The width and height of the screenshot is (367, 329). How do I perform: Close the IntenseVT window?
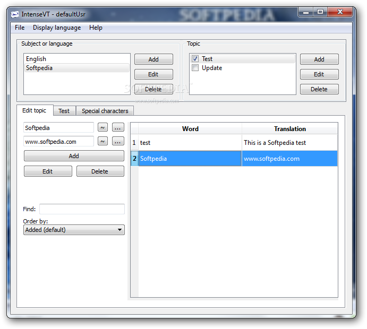(x=340, y=12)
